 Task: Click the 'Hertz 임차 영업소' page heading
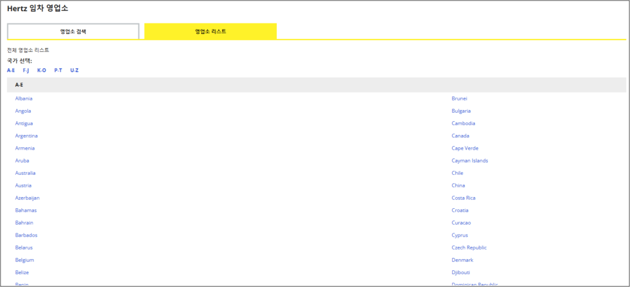[x=38, y=9]
